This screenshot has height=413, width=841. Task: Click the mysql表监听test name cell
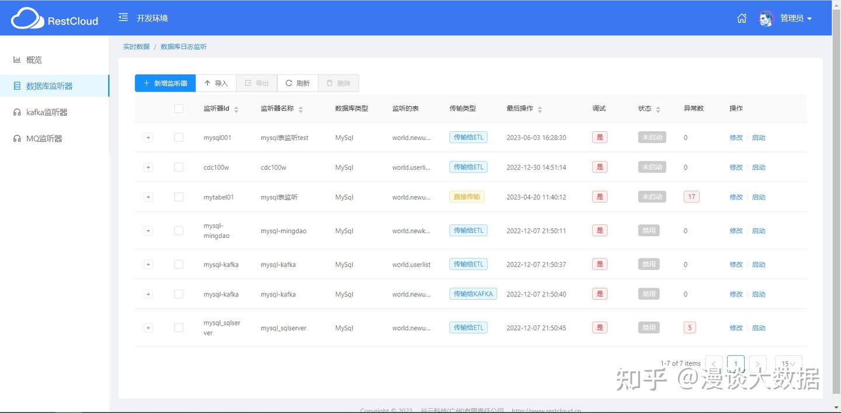(284, 138)
